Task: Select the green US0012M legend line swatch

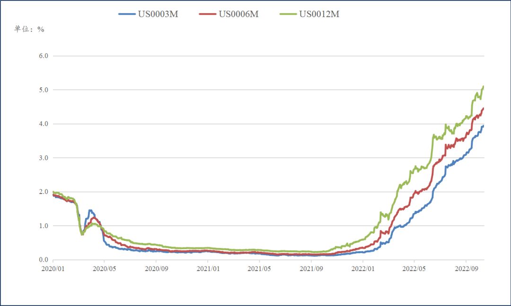Action: pyautogui.click(x=288, y=14)
